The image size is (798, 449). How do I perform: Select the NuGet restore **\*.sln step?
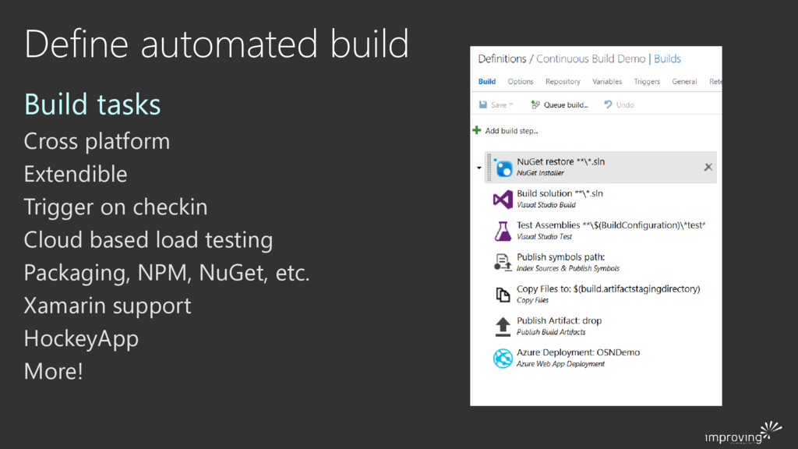click(601, 167)
